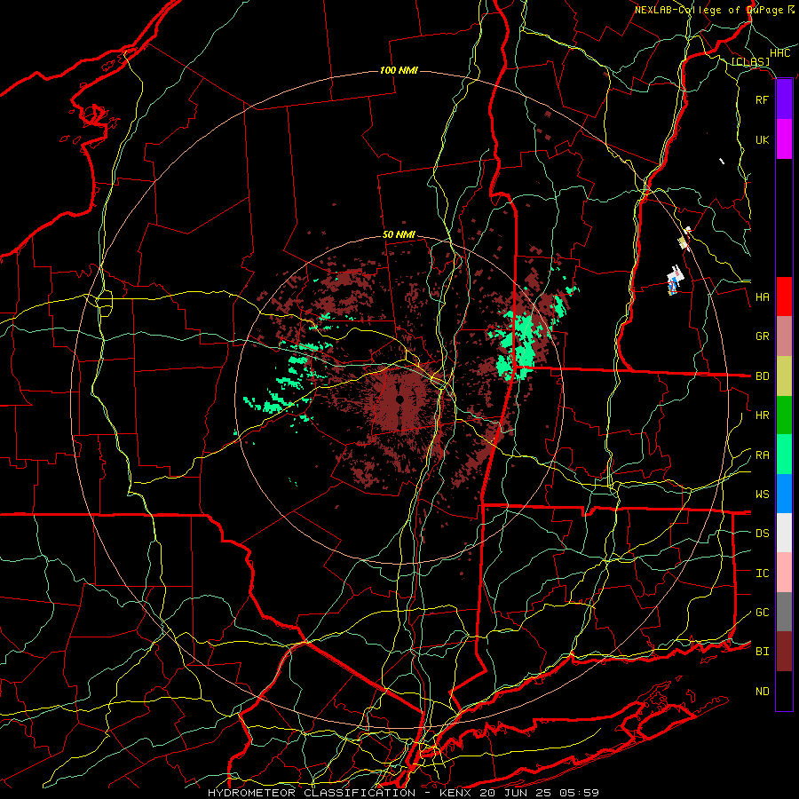Screen dimensions: 799x799
Task: Click the UK legend label
Action: coord(762,139)
